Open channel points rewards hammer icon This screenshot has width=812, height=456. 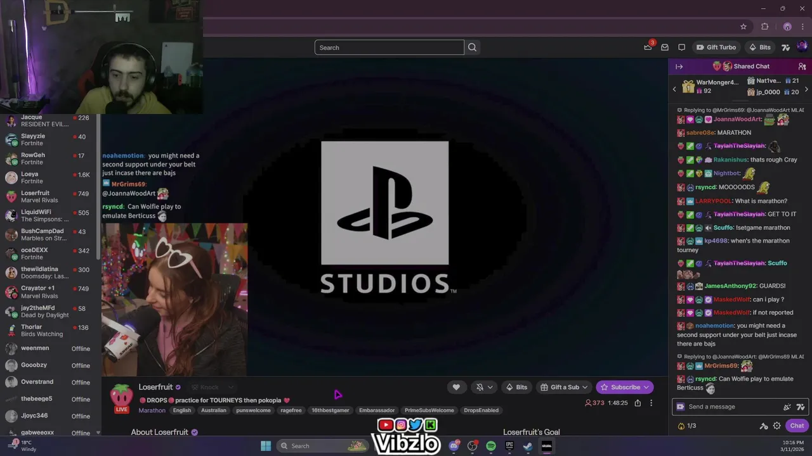pyautogui.click(x=764, y=426)
